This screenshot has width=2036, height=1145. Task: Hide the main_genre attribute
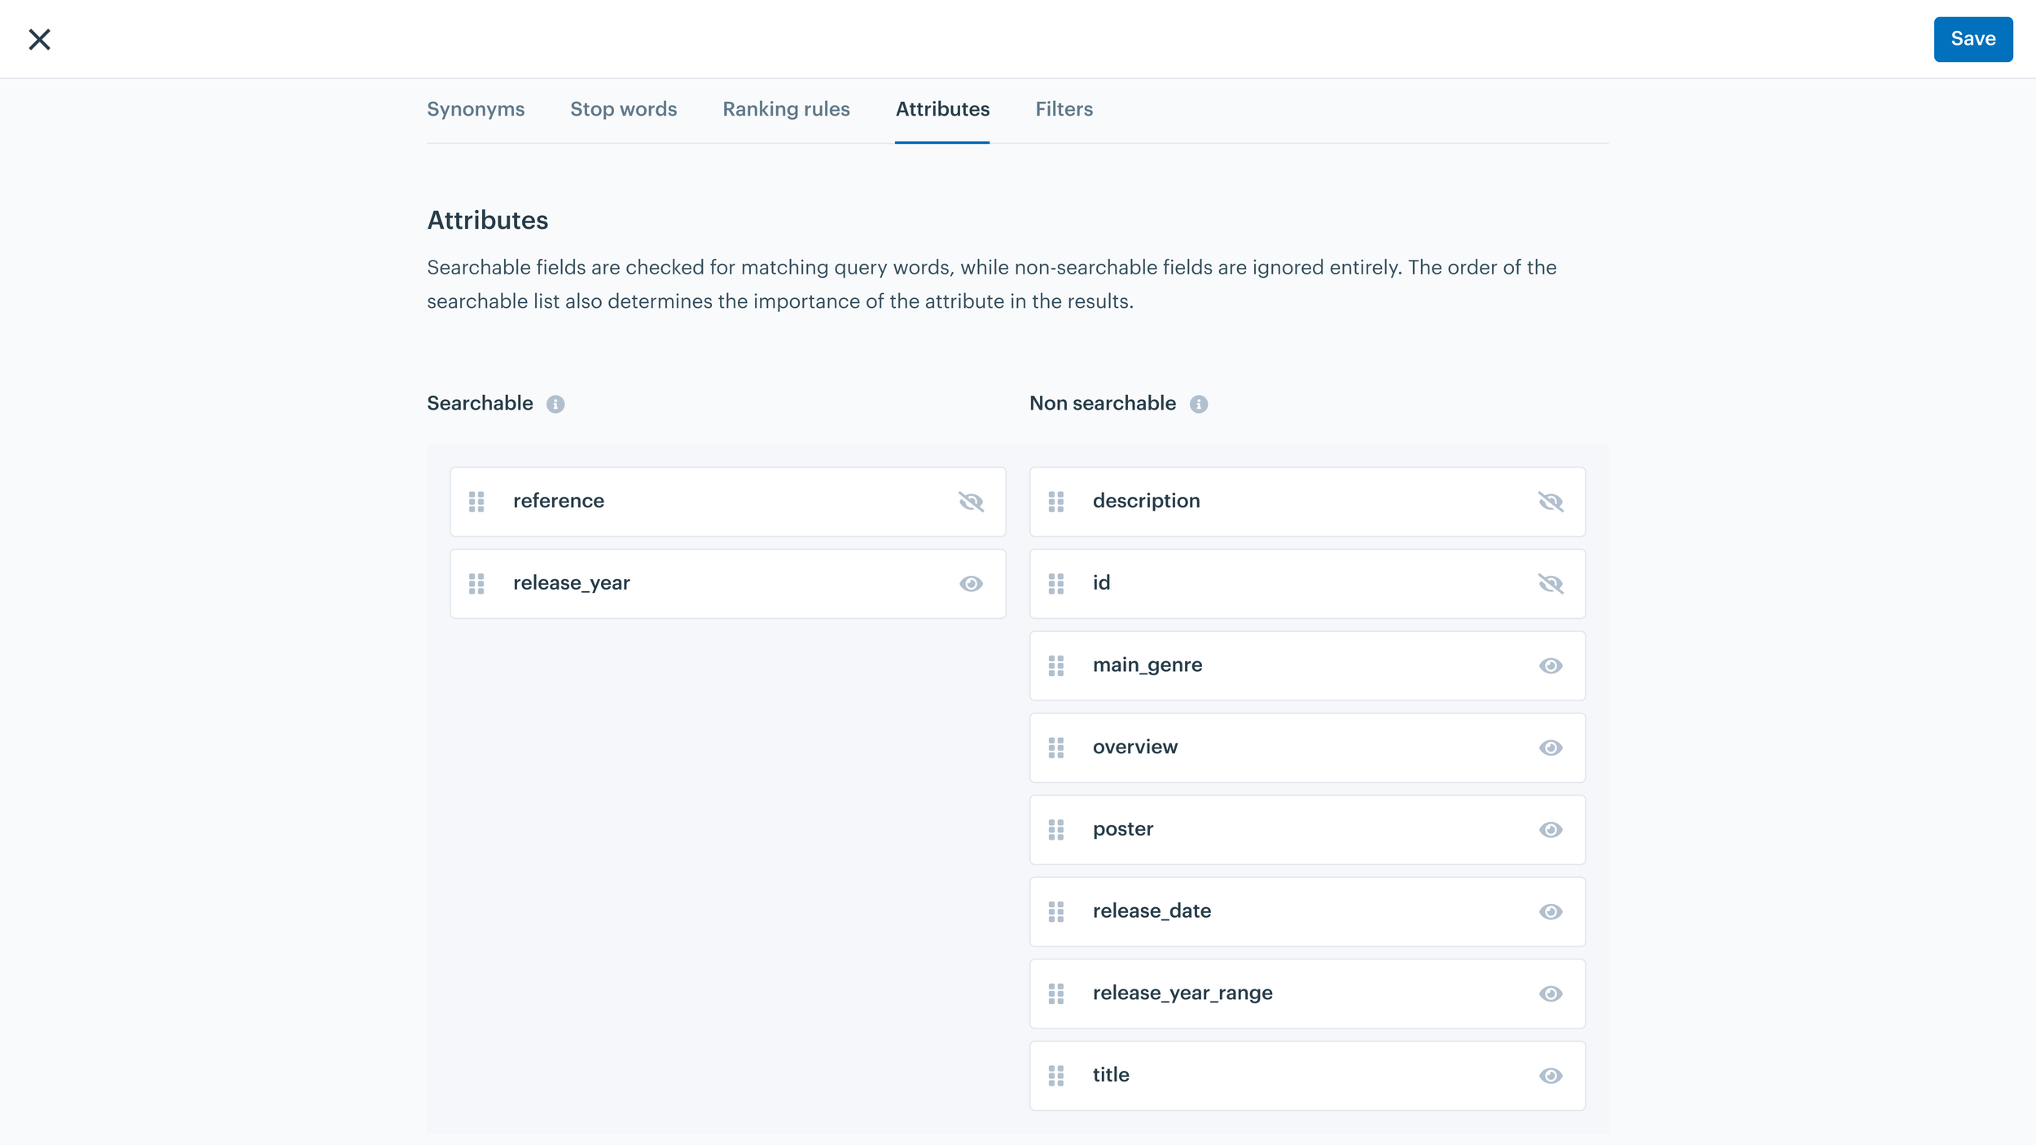tap(1550, 666)
